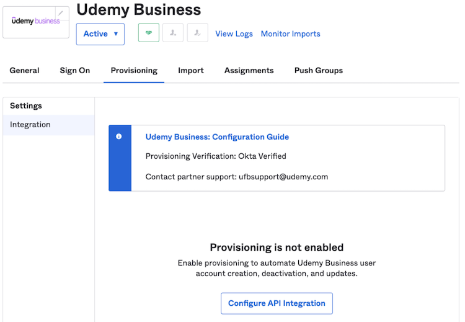This screenshot has height=322, width=465.
Task: Click the first grey person icon button
Action: click(x=173, y=34)
